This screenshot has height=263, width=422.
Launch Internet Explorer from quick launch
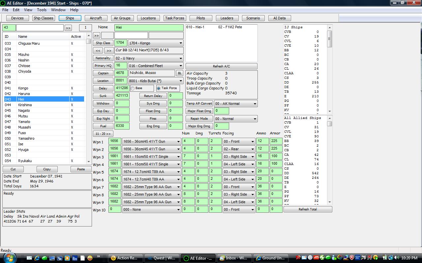pyautogui.click(x=37, y=258)
